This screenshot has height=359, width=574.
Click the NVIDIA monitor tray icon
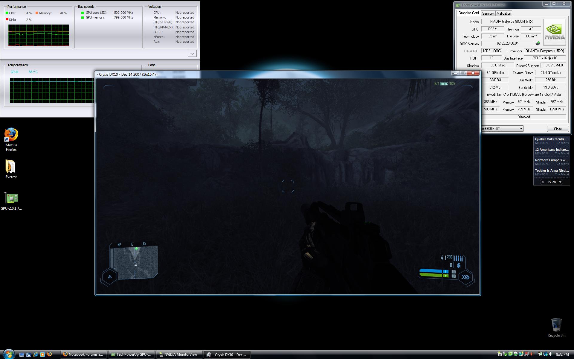500,354
